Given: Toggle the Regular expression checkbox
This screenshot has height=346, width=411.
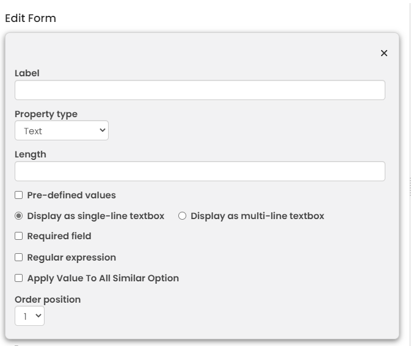Looking at the screenshot, I should pos(19,258).
